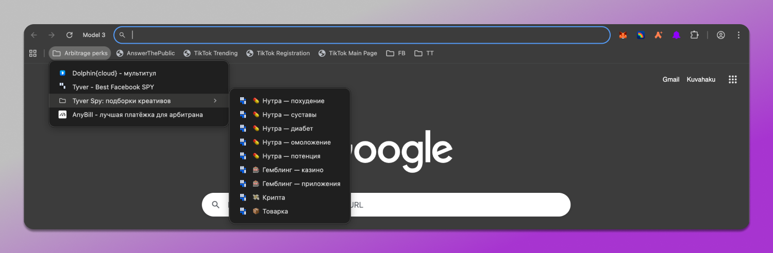Click the orange A extension icon

pyautogui.click(x=658, y=35)
